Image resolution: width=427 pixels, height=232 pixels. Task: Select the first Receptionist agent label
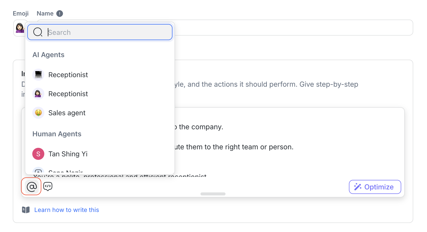click(68, 75)
